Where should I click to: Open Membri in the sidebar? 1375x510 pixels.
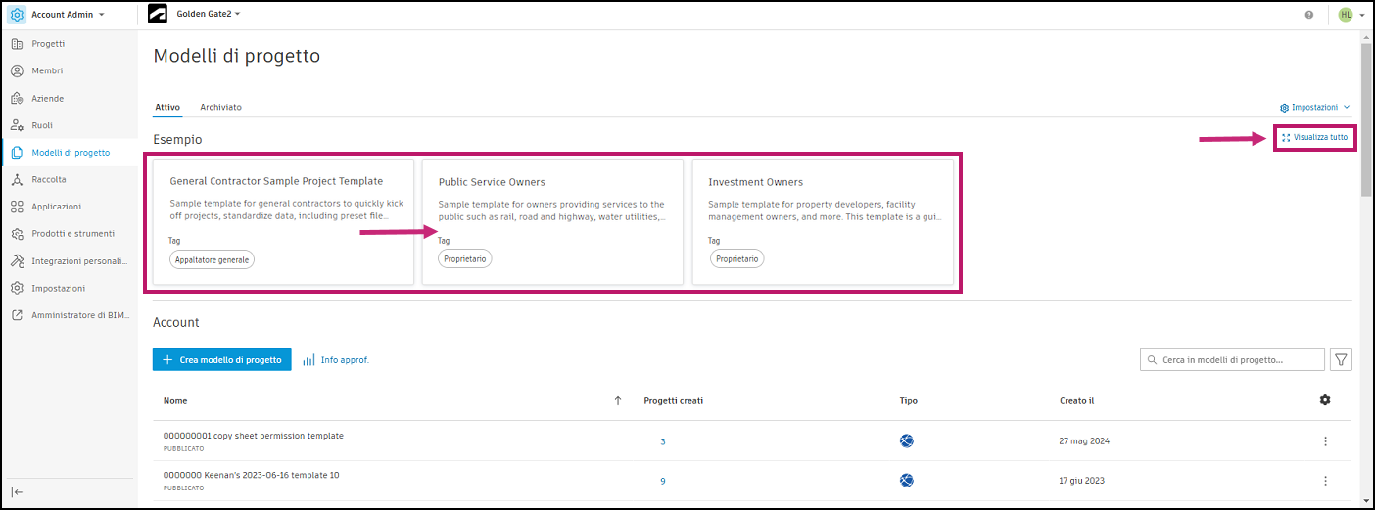point(47,70)
